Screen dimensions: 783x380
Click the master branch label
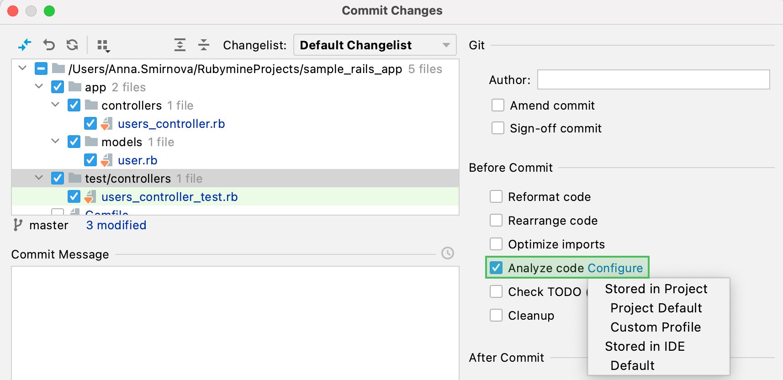(x=49, y=225)
